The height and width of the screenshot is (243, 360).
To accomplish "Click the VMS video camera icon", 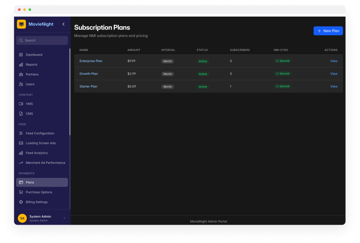I will (x=21, y=104).
